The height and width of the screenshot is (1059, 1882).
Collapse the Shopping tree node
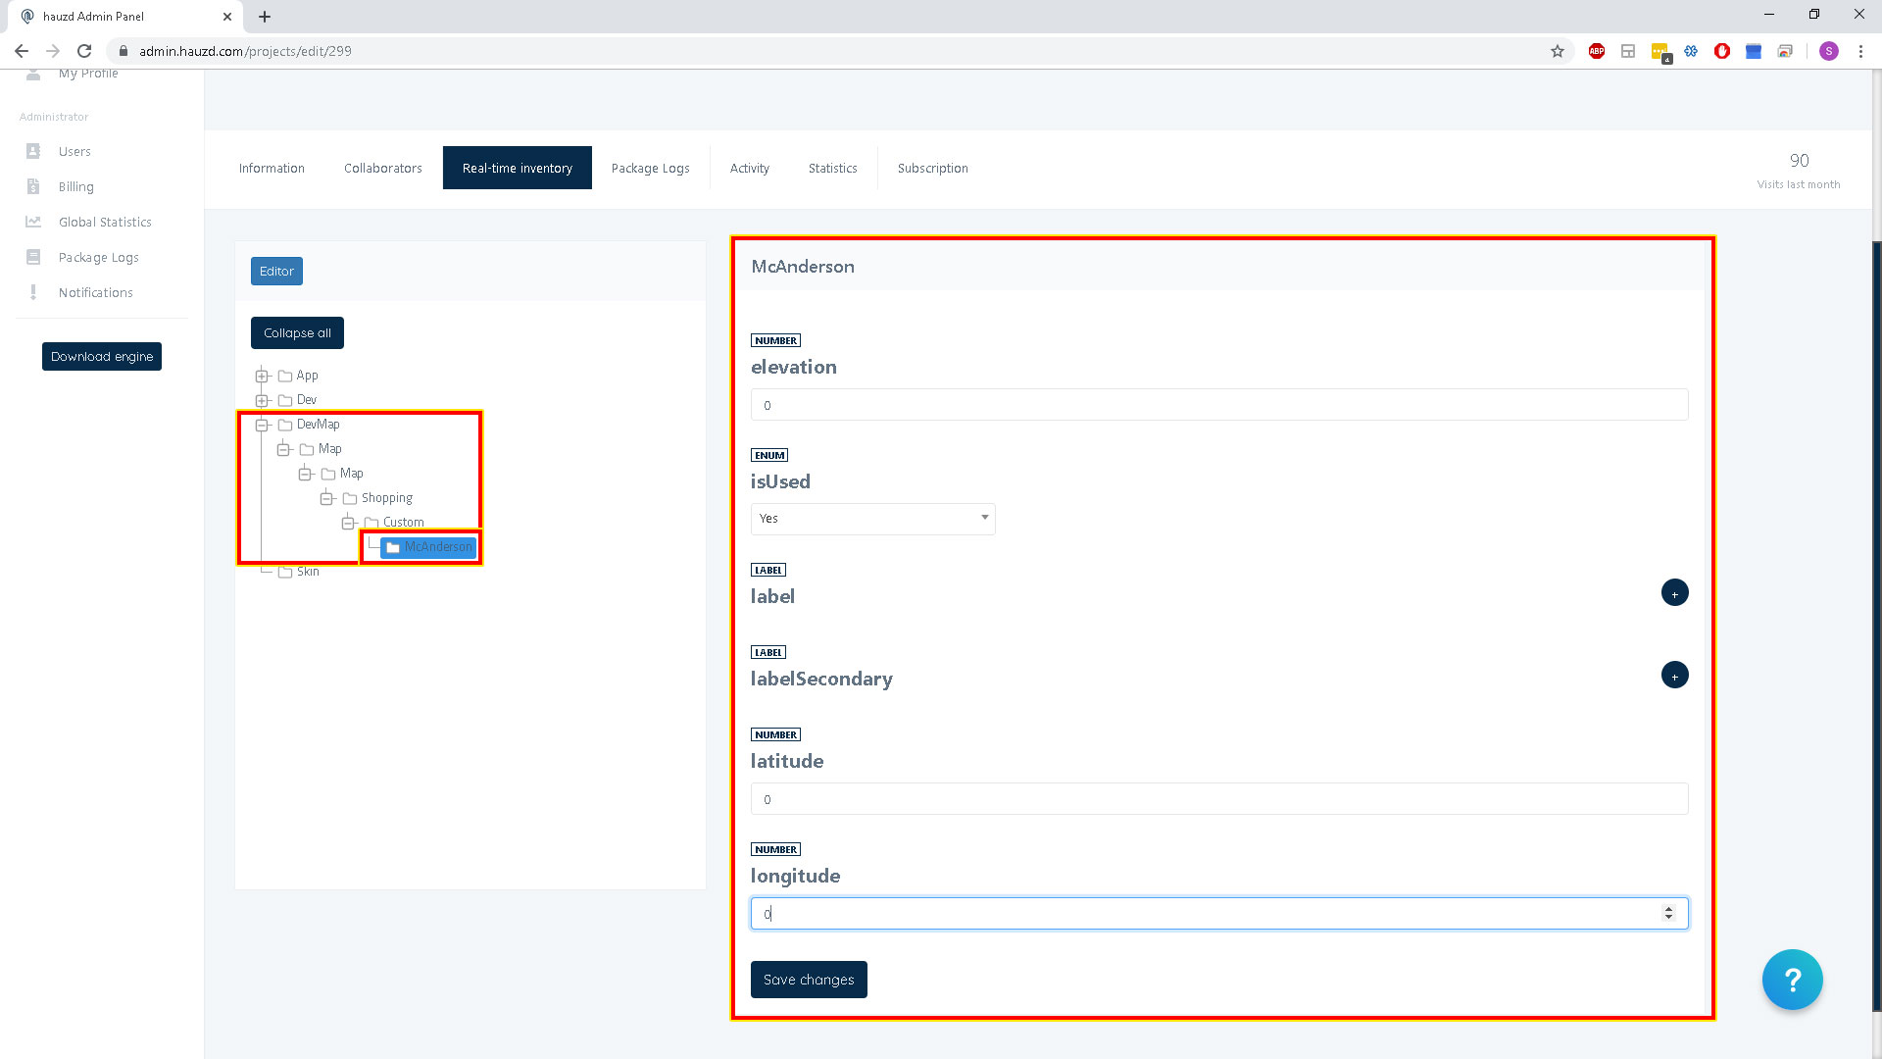click(326, 498)
